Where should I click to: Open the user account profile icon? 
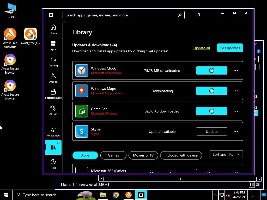click(x=199, y=15)
